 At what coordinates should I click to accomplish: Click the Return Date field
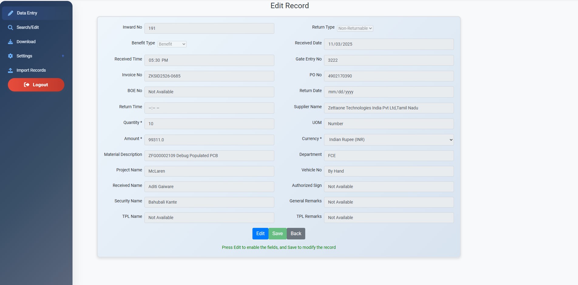pos(389,92)
